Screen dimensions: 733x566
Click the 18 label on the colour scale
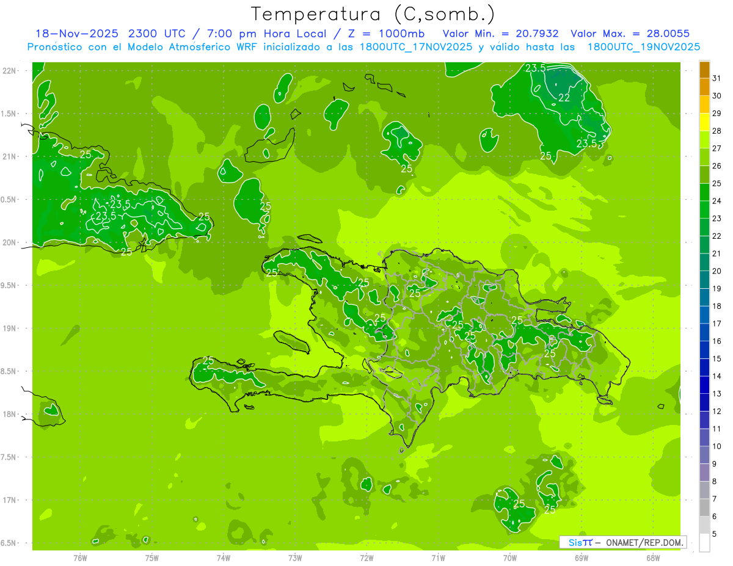point(717,306)
